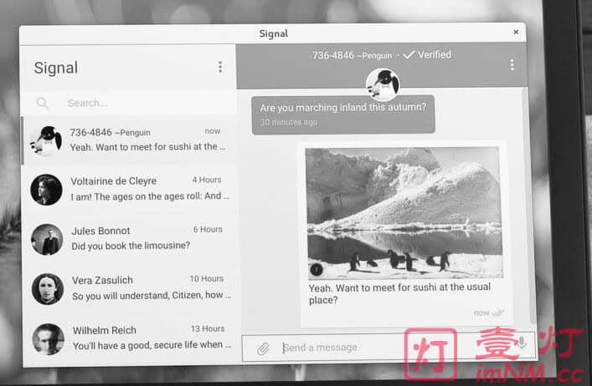592x386 pixels.
Task: Click the Penguin avatar in conversation list
Action: (x=46, y=140)
